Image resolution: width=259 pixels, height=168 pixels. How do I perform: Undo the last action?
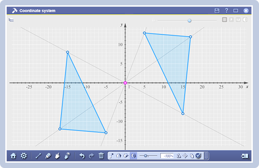click(82, 156)
